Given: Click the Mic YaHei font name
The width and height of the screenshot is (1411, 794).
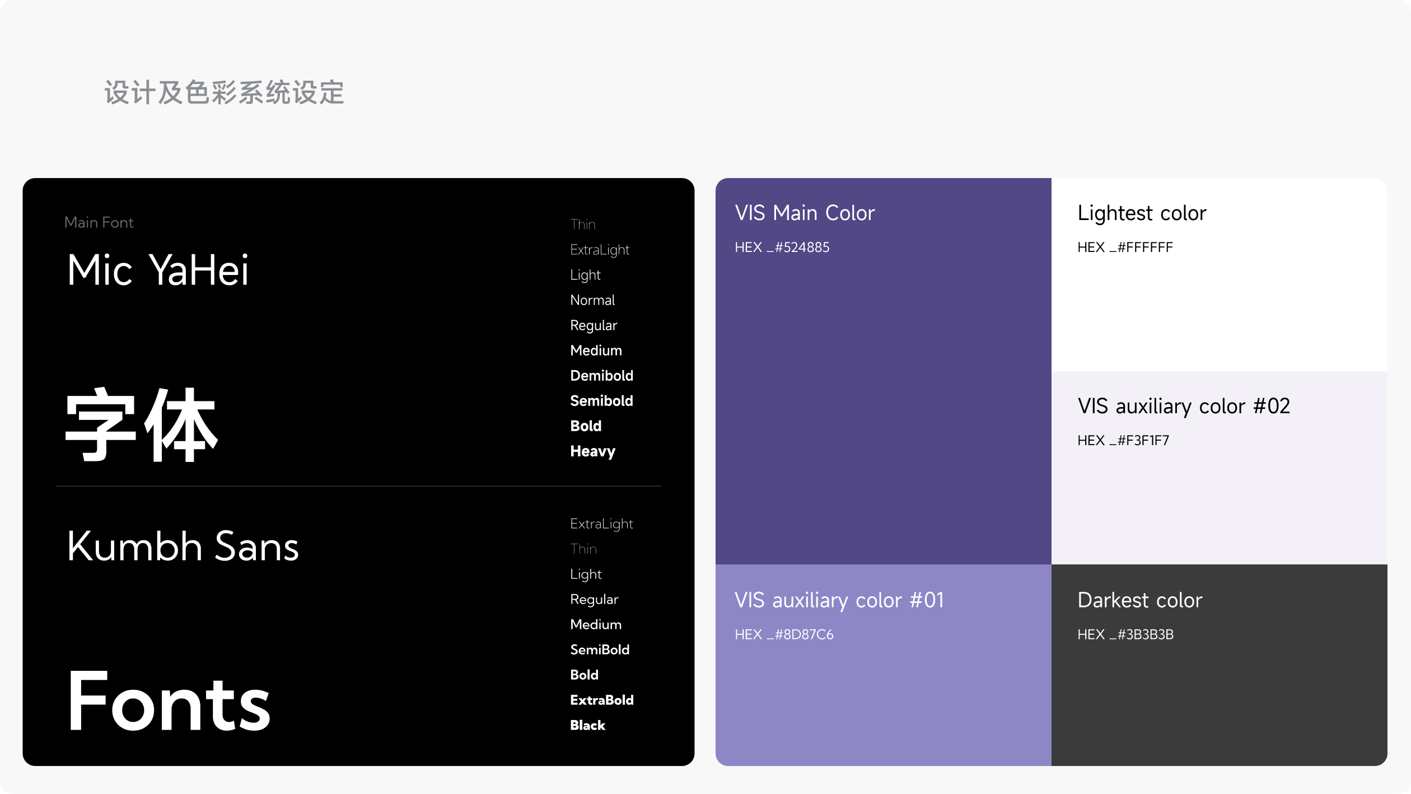Looking at the screenshot, I should pyautogui.click(x=157, y=270).
